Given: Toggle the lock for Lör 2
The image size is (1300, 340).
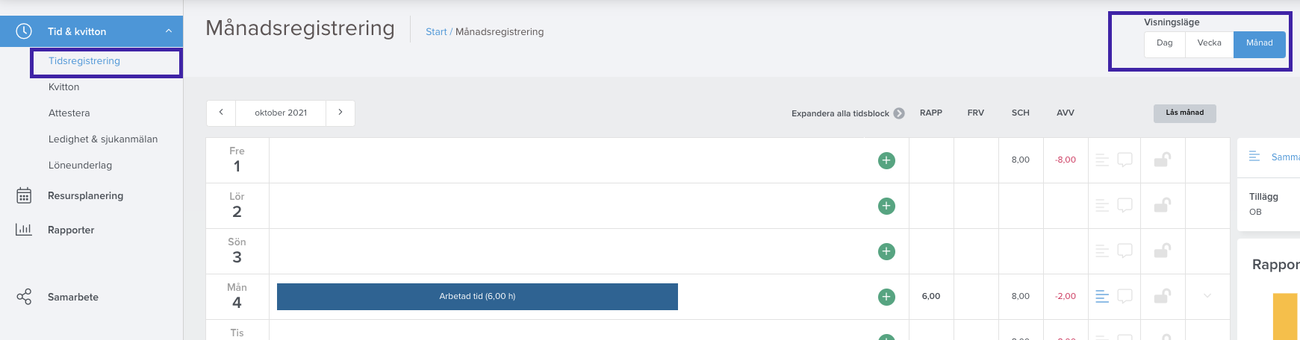Looking at the screenshot, I should (x=1162, y=205).
